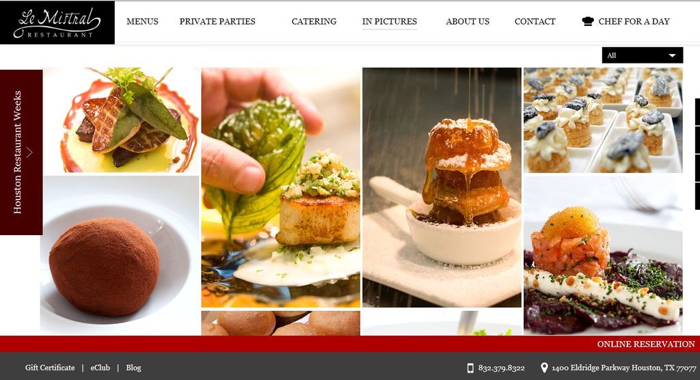The image size is (700, 380).
Task: Open the About Us page
Action: pyautogui.click(x=468, y=21)
